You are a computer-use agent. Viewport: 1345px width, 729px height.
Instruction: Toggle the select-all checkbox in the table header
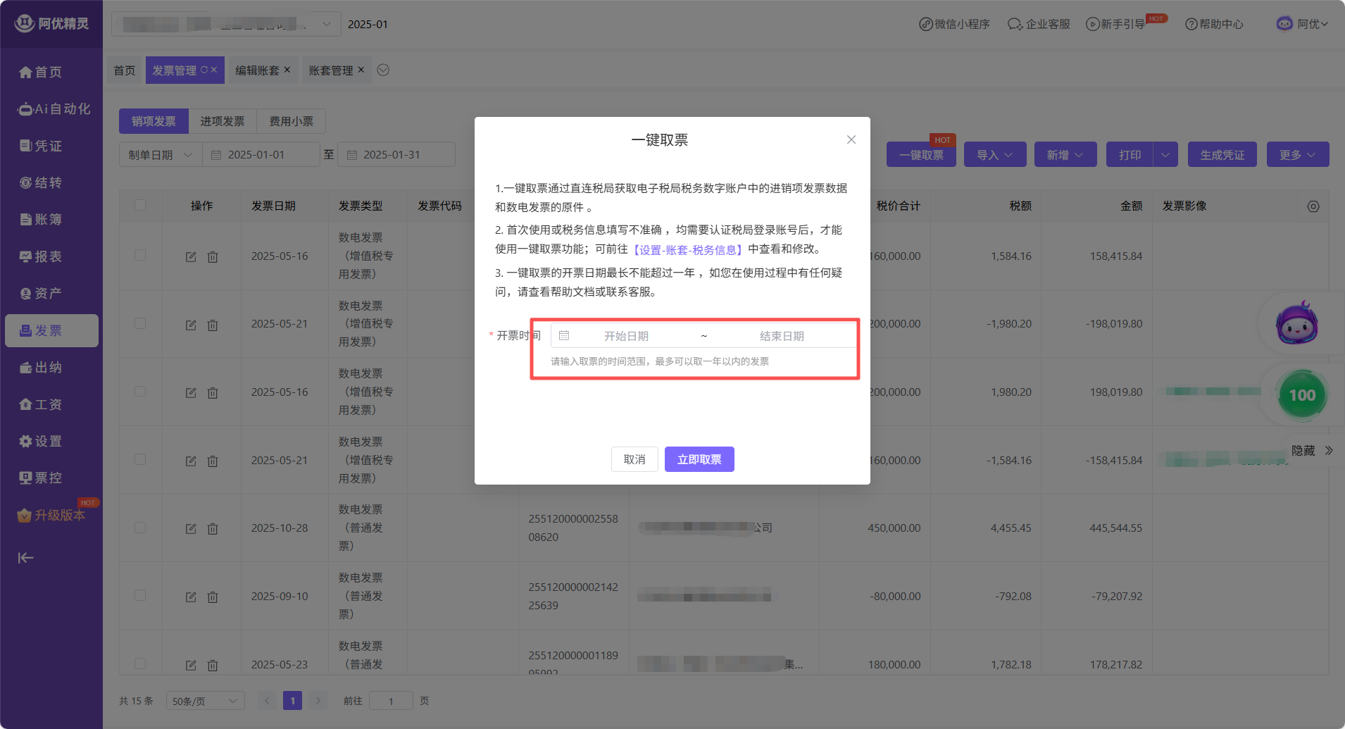pyautogui.click(x=140, y=205)
